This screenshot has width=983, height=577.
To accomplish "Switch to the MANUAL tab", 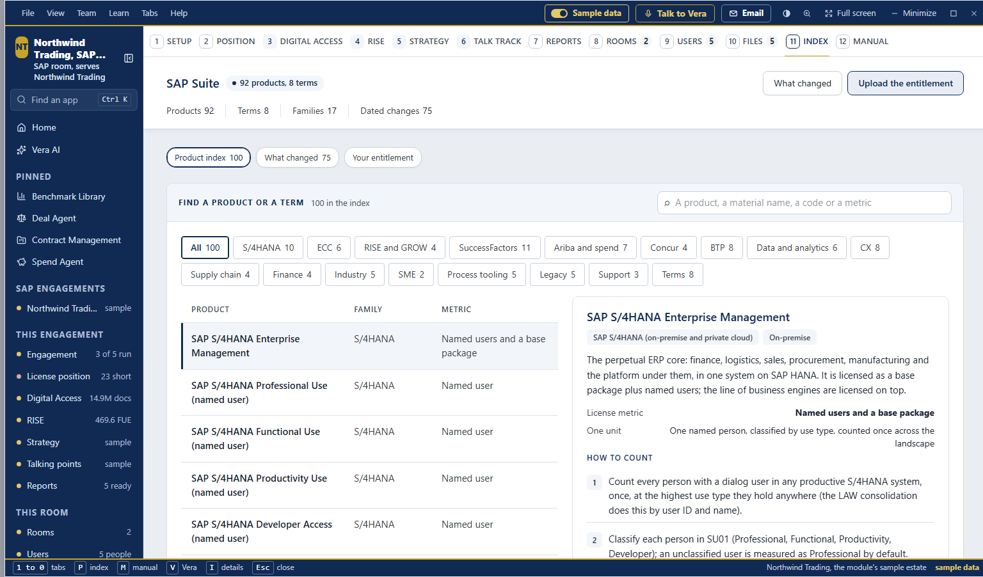I will (x=863, y=42).
